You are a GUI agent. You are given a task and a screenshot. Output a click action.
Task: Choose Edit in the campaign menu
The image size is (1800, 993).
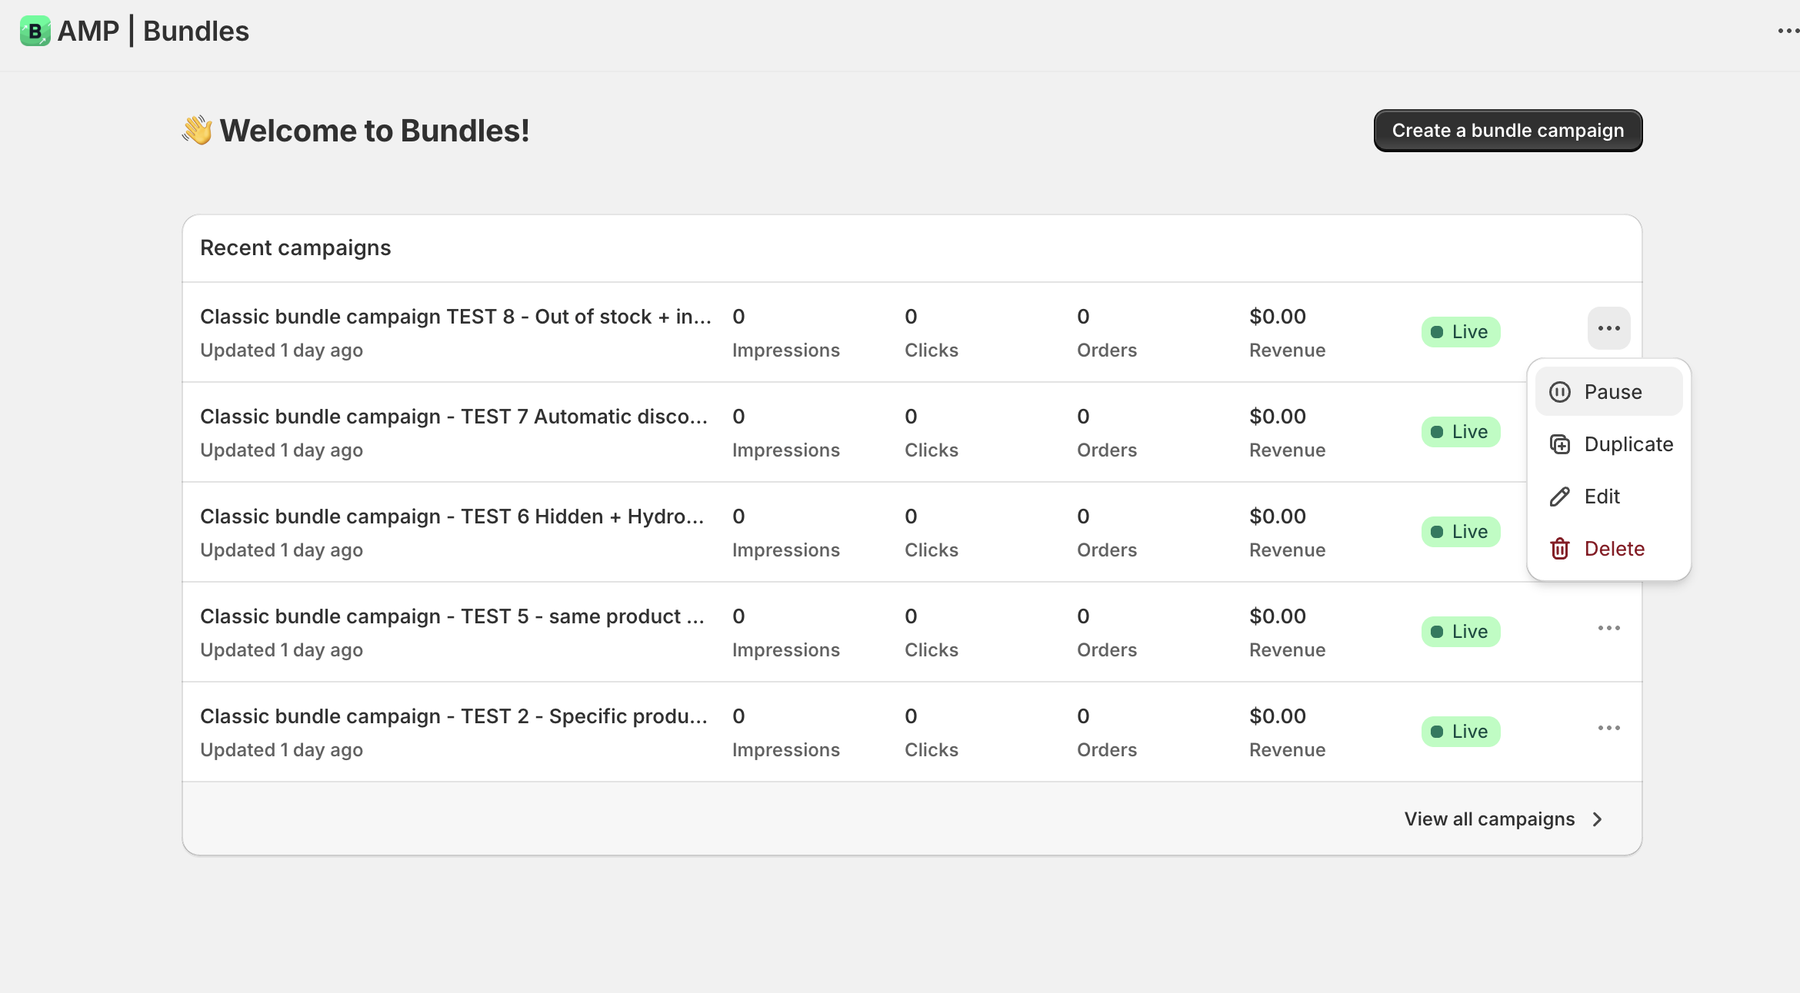(1602, 496)
